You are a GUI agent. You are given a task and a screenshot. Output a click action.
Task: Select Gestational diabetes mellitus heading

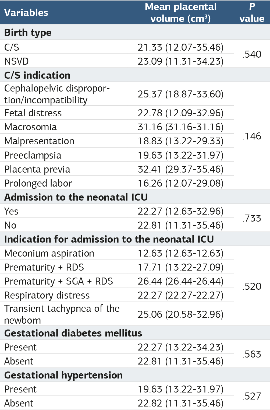73,333
